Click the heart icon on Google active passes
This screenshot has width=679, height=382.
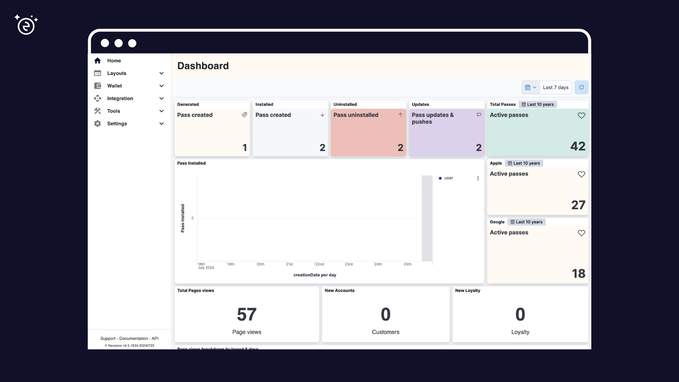[x=581, y=233]
